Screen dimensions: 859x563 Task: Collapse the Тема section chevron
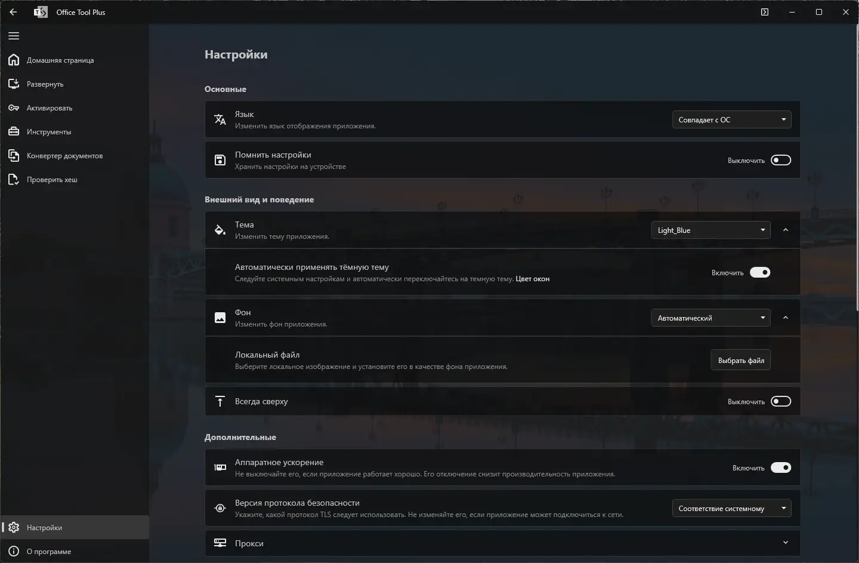pyautogui.click(x=786, y=230)
